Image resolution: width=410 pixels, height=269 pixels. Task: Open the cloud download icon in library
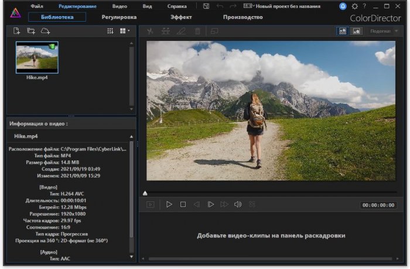(x=45, y=31)
